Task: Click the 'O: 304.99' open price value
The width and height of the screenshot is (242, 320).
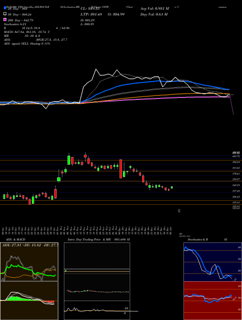Action: click(x=116, y=14)
